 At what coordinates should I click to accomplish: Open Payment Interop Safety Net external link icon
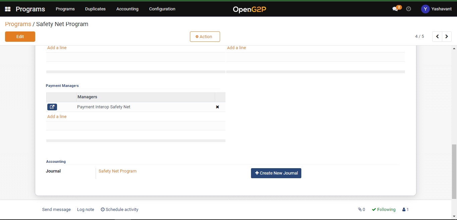[x=52, y=107]
